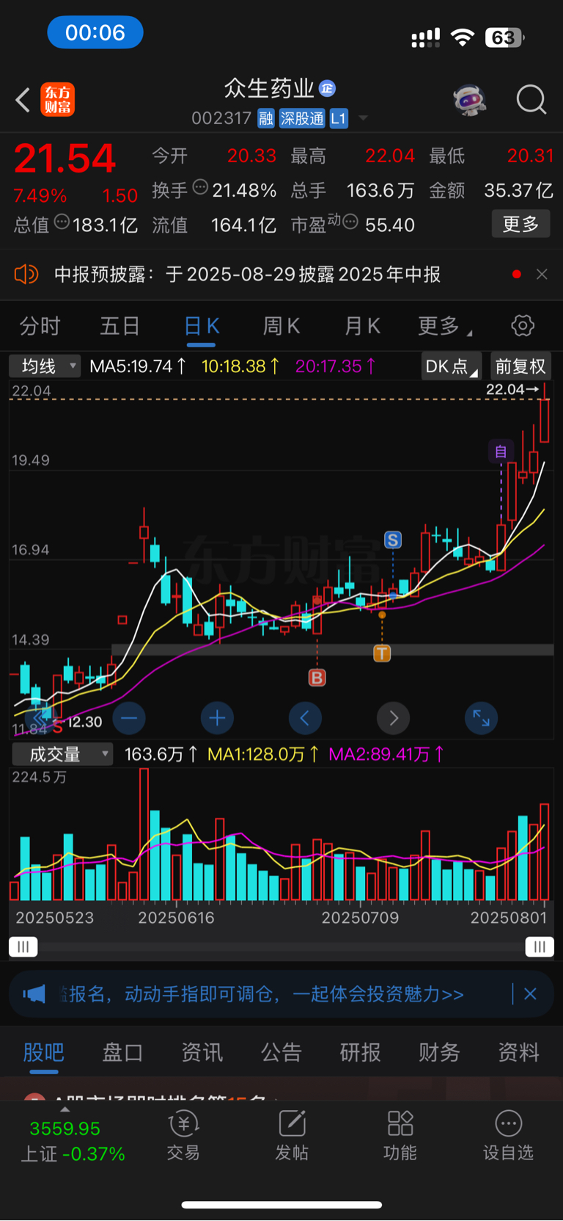Tap the megaphone icon in the promo banner
Screen dimensions: 563x1221
(34, 994)
